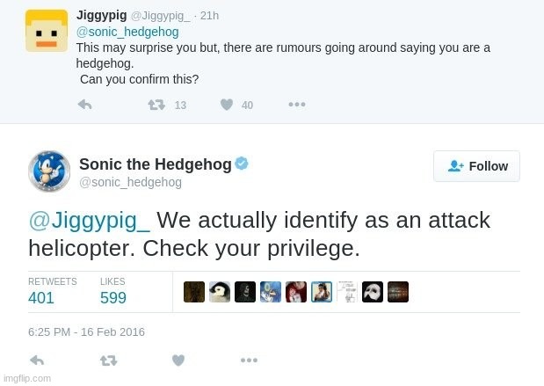This screenshot has width=544, height=386.
Task: Click the verified badge beside Sonic's name
Action: point(242,164)
